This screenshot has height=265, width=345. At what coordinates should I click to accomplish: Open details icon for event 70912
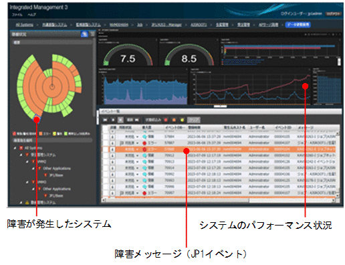(x=112, y=155)
